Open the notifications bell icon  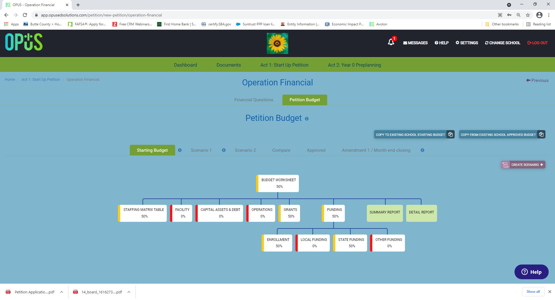pos(391,42)
